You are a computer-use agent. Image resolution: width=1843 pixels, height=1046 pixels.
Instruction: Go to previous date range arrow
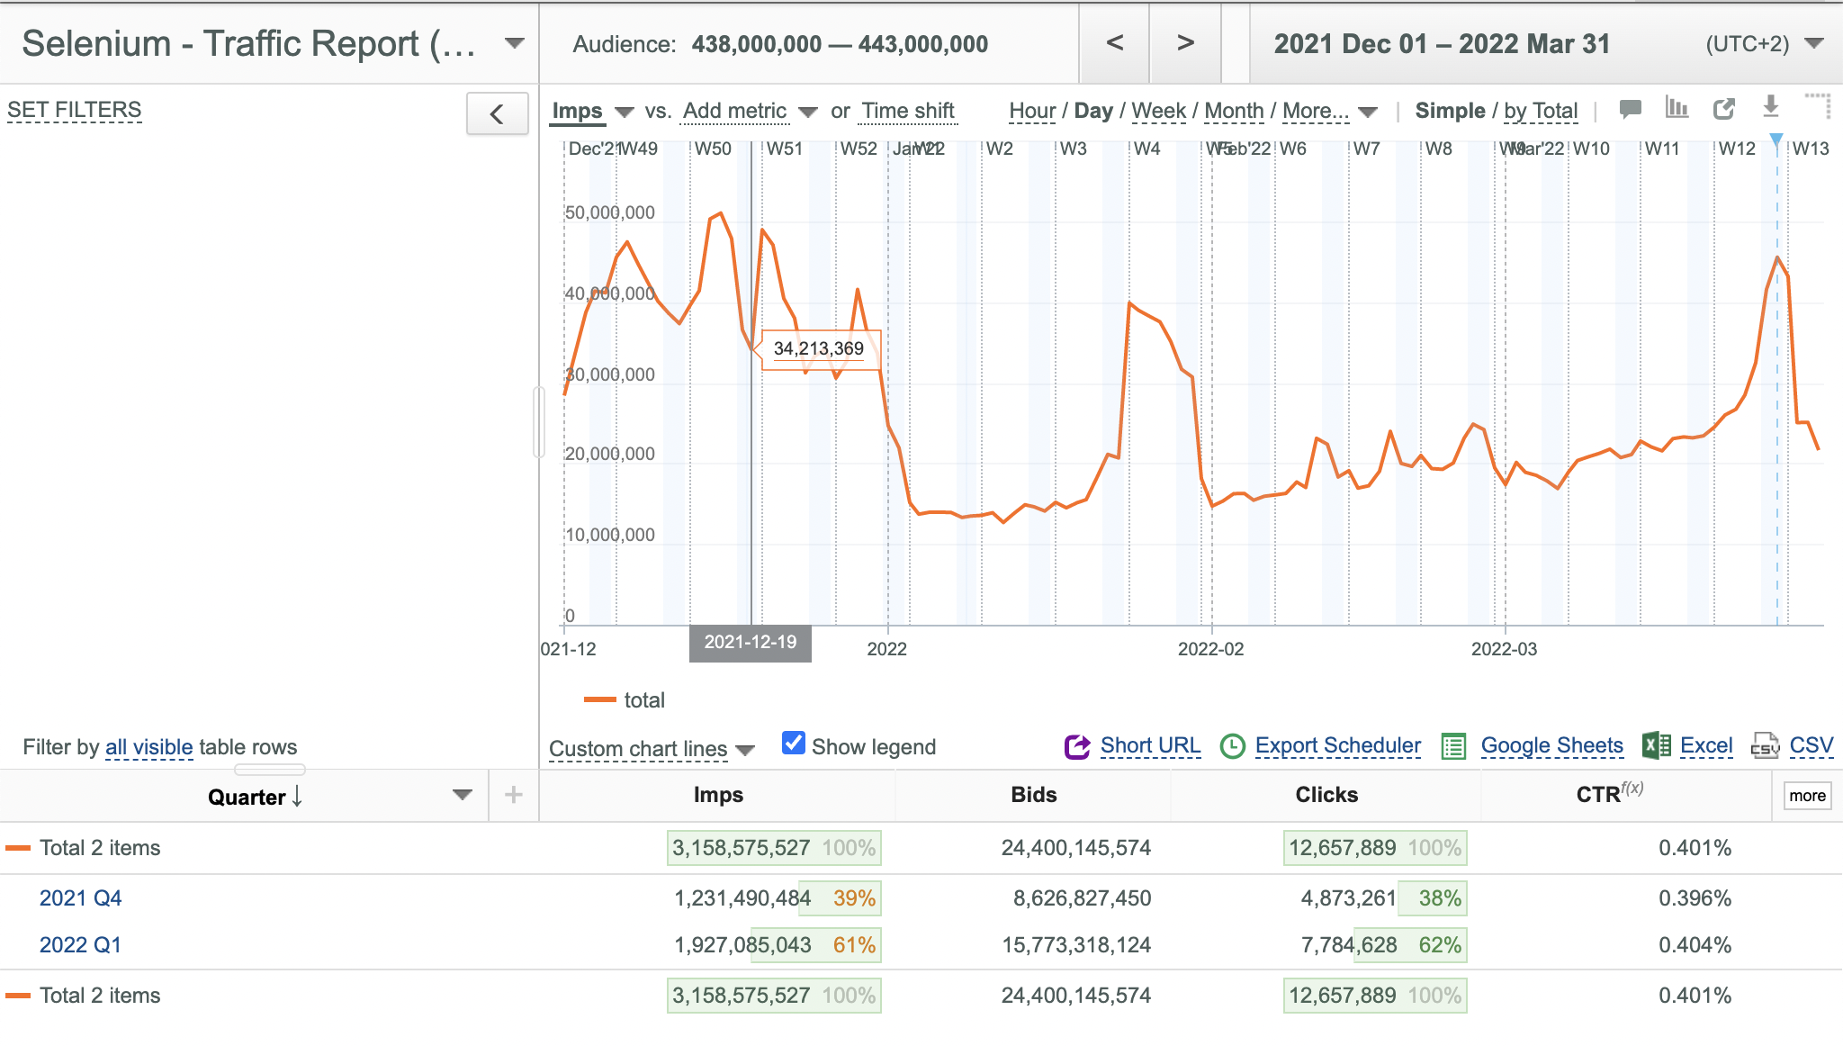(x=1114, y=42)
